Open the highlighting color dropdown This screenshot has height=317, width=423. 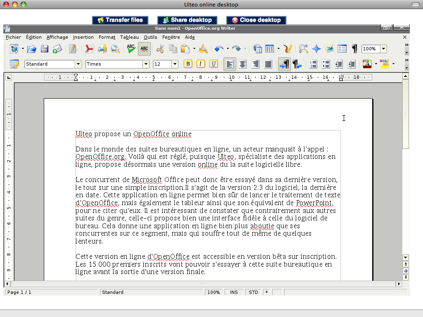pyautogui.click(x=393, y=64)
